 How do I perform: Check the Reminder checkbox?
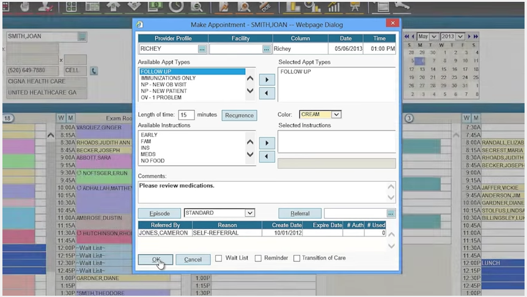pos(258,258)
